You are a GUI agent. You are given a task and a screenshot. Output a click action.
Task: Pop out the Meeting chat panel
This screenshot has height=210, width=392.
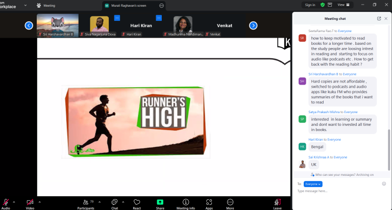pyautogui.click(x=379, y=18)
